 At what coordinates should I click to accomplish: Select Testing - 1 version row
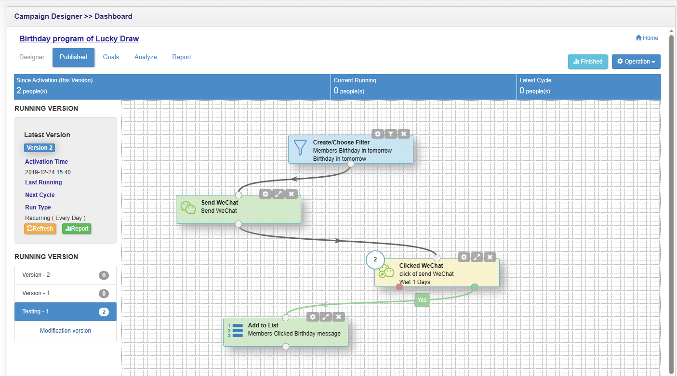(66, 312)
